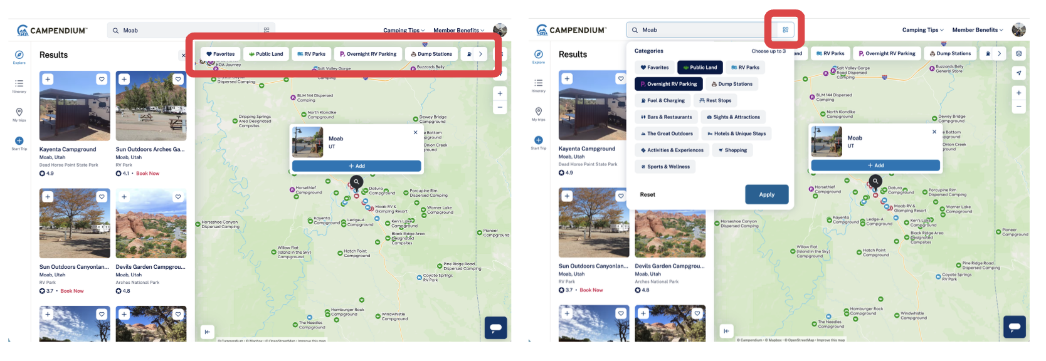Select Hotels & Unique Stays bed category
Screen dimensions: 1046x361
click(736, 133)
